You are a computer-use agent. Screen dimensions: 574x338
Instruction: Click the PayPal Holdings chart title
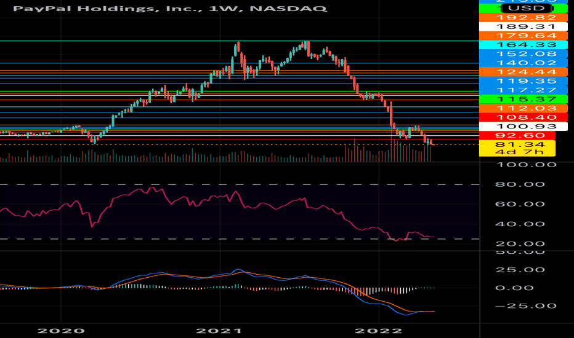click(x=169, y=9)
